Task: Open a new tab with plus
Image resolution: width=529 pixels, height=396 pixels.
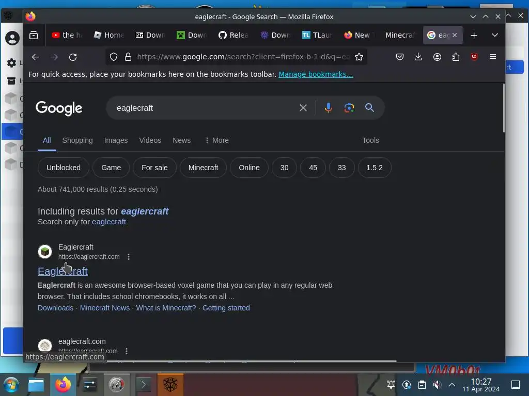Action: click(474, 35)
